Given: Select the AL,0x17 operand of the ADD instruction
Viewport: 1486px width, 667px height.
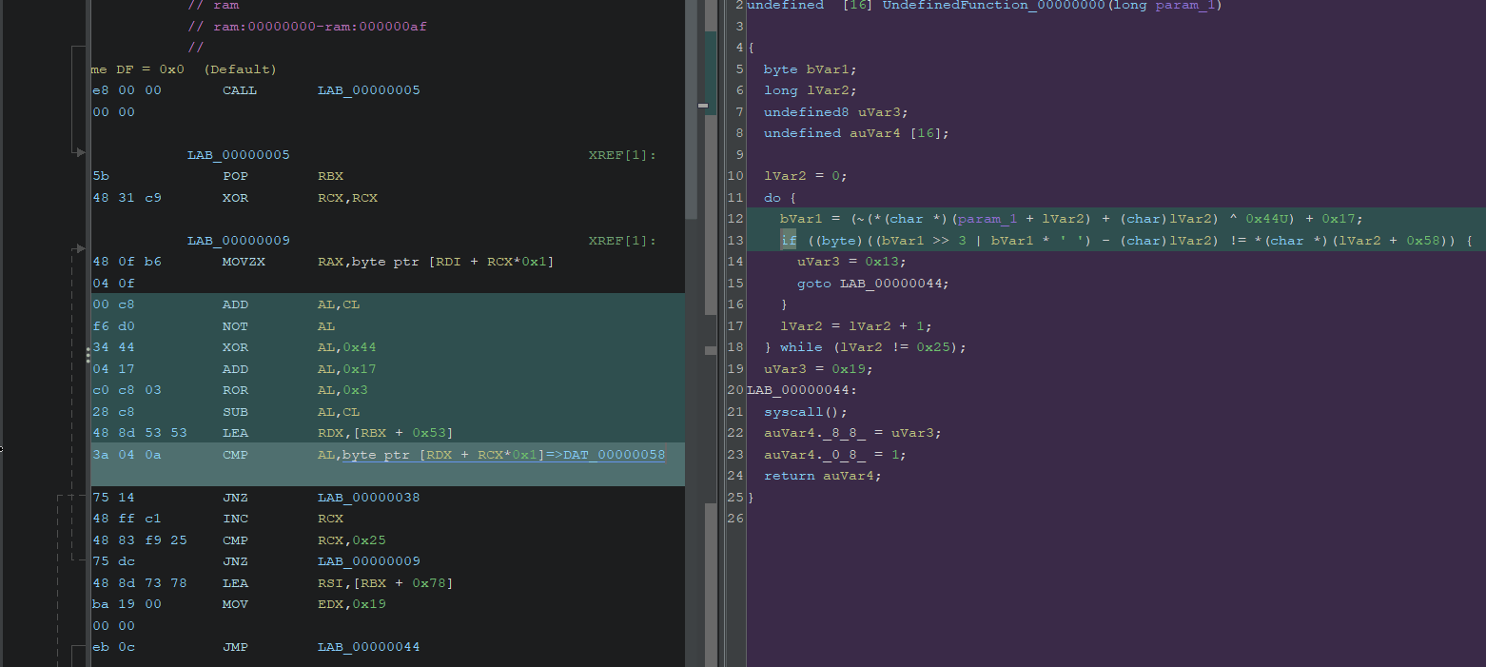Looking at the screenshot, I should [x=347, y=369].
